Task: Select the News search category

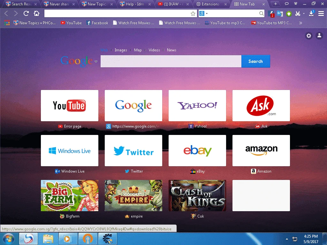Action: [171, 50]
